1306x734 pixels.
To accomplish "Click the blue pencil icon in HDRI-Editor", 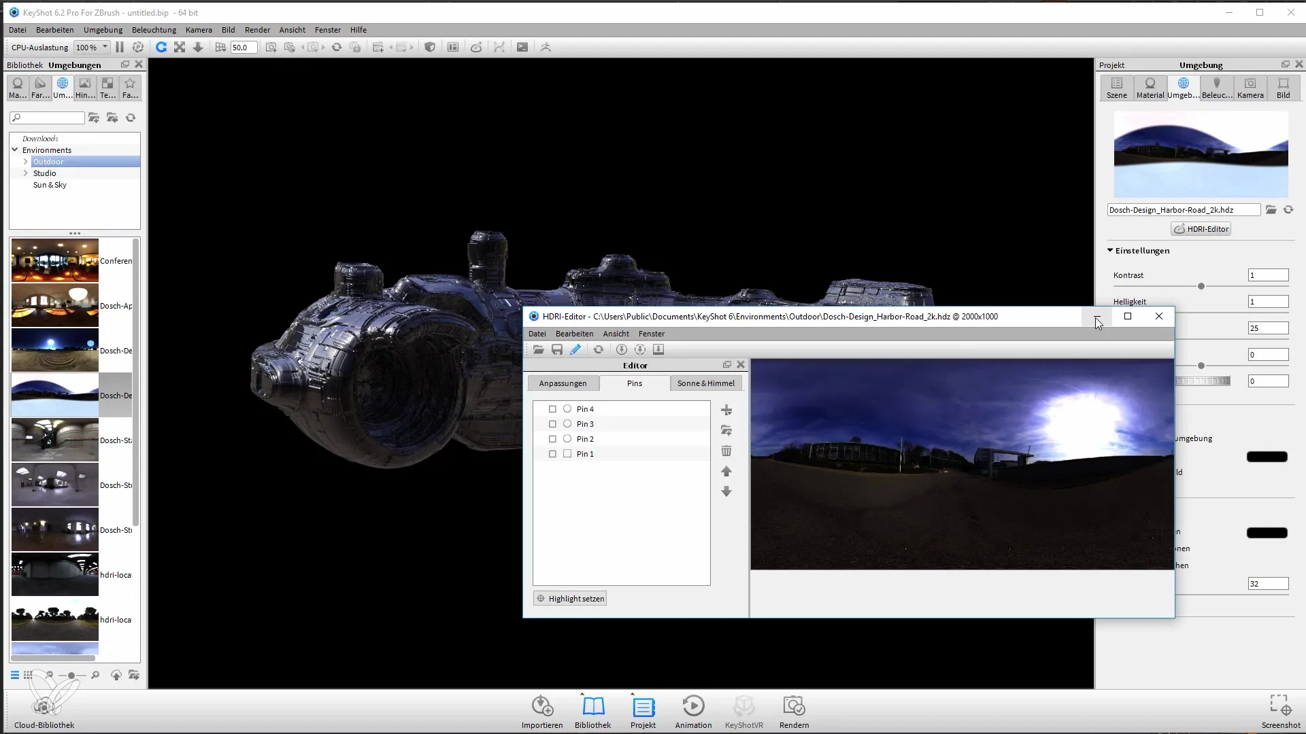I will [575, 349].
